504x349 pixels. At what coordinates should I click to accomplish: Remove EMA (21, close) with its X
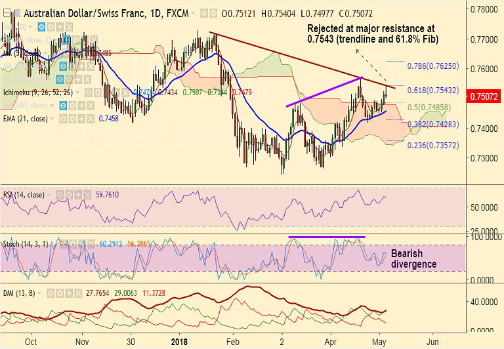pos(91,119)
